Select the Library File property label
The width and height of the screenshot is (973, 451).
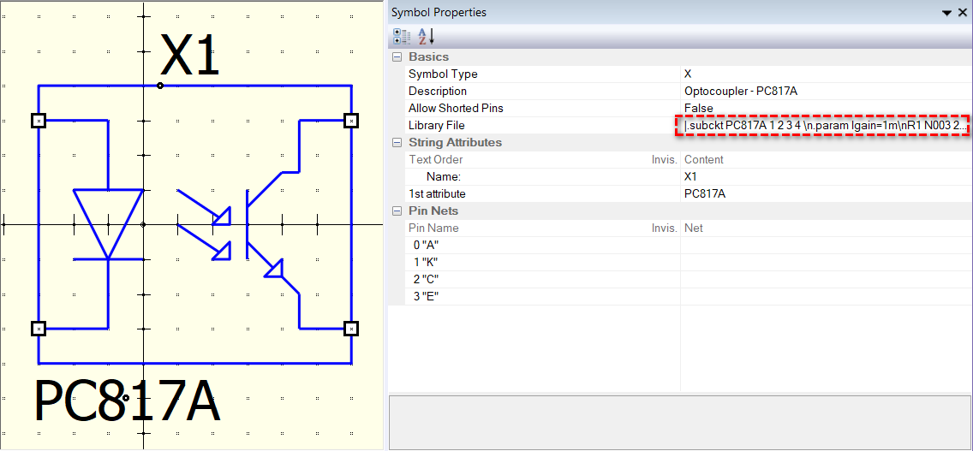[x=437, y=125]
